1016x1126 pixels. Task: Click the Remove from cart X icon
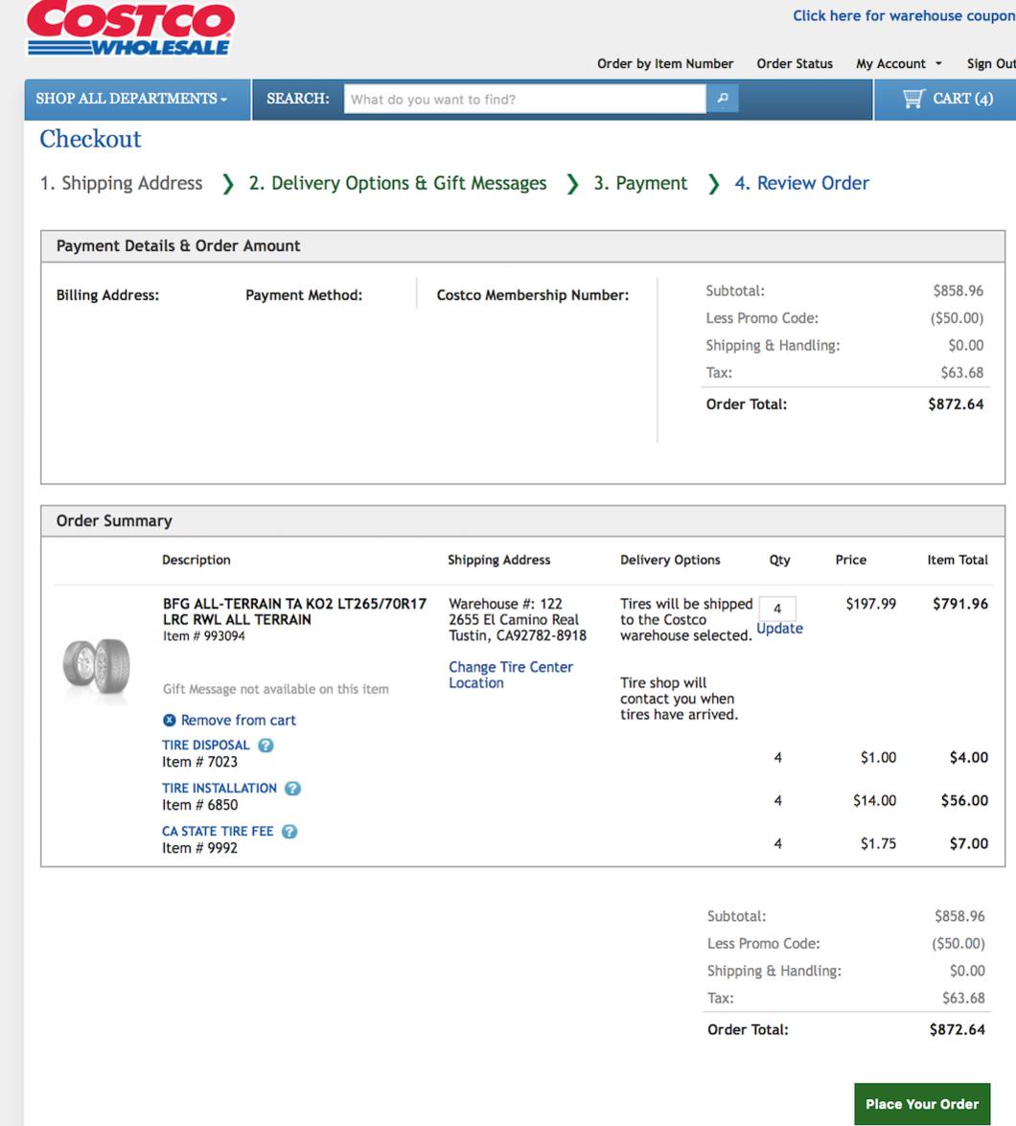[170, 721]
